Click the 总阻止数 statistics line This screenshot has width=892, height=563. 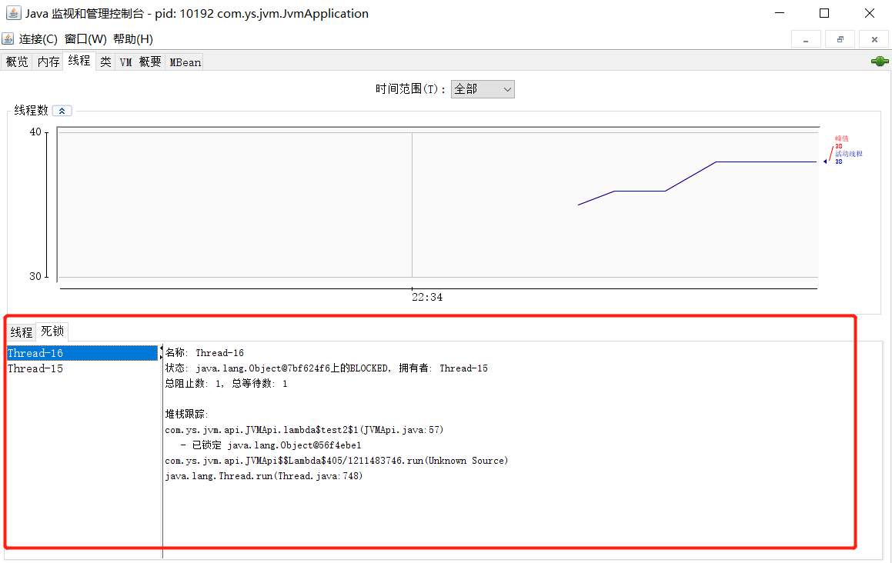pyautogui.click(x=226, y=384)
